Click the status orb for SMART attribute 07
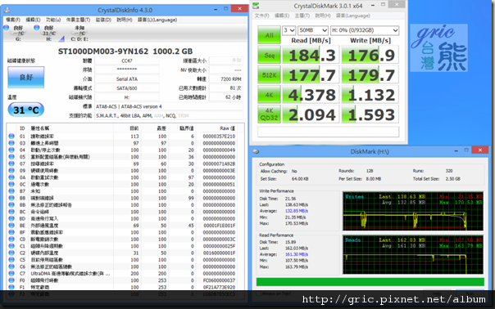Image resolution: width=495 pixels, height=309 pixels. pos(11,163)
